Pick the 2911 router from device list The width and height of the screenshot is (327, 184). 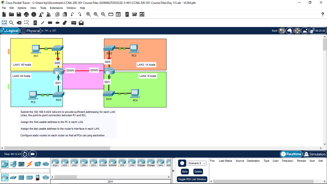[x=93, y=162]
